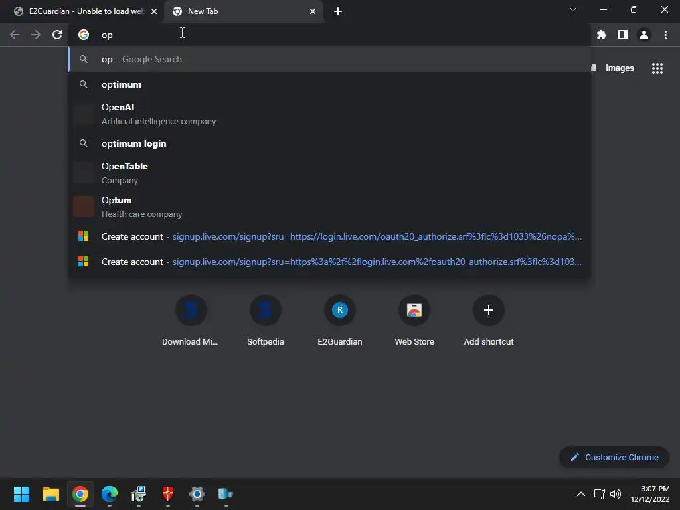Select the OpenAI suggestion
Image resolution: width=680 pixels, height=510 pixels.
click(329, 114)
